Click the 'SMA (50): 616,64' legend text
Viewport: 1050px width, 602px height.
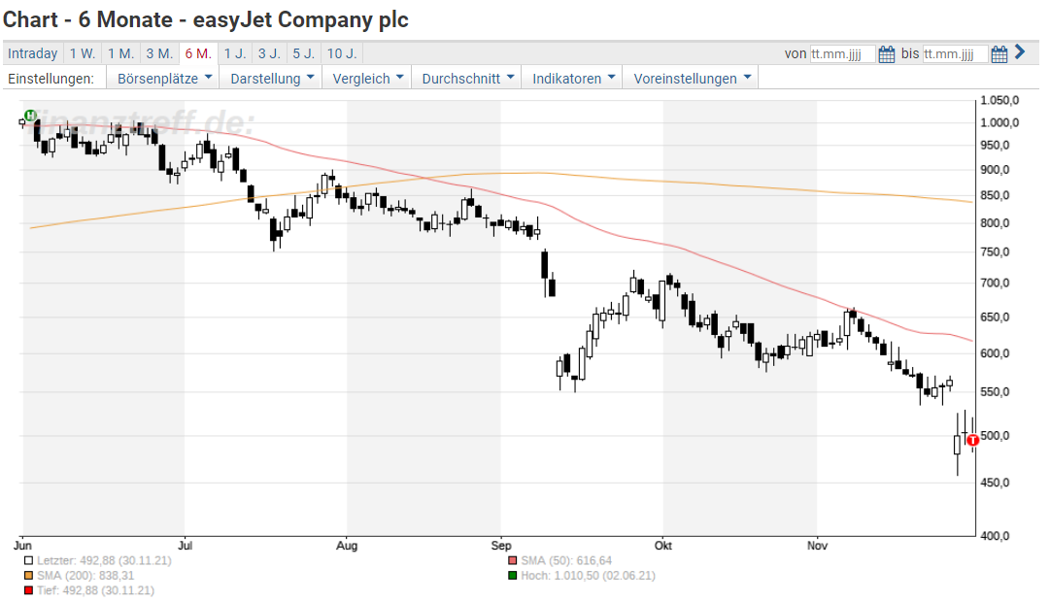click(x=566, y=560)
